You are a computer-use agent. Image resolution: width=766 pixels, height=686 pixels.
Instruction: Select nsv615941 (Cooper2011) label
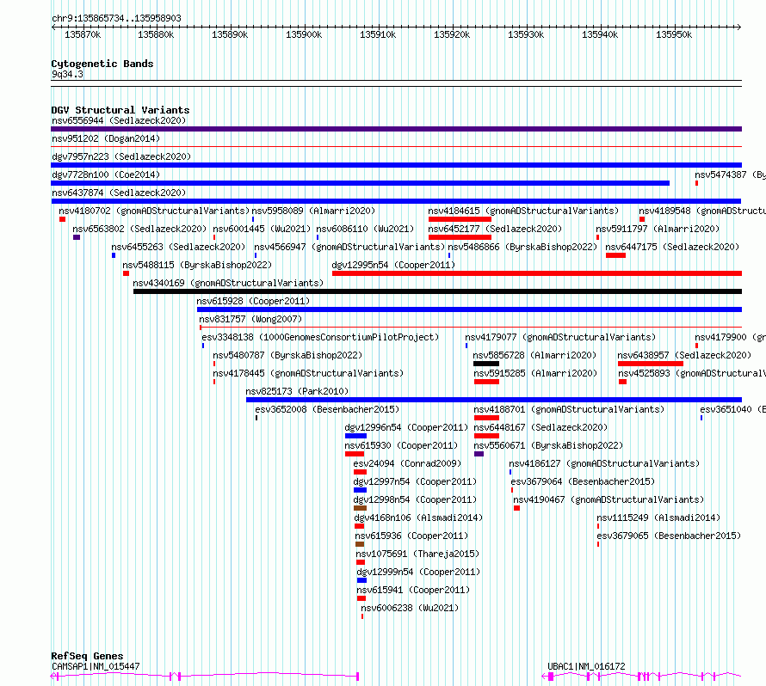[x=413, y=590]
